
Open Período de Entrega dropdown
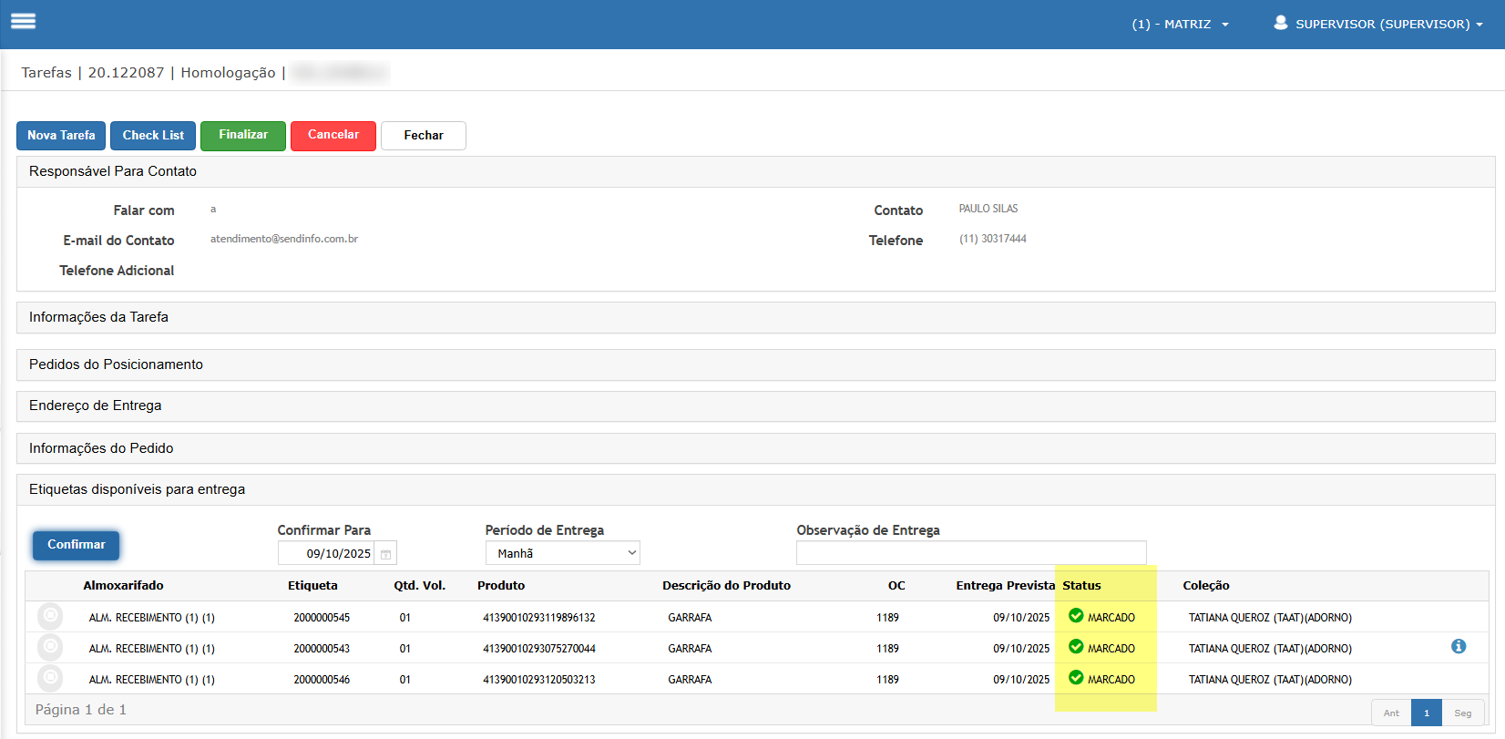[x=562, y=553]
